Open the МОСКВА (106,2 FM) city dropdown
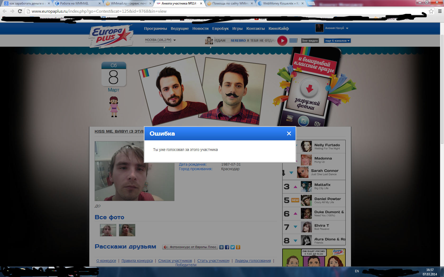Screen dimensions: 444x277 pyautogui.click(x=160, y=40)
